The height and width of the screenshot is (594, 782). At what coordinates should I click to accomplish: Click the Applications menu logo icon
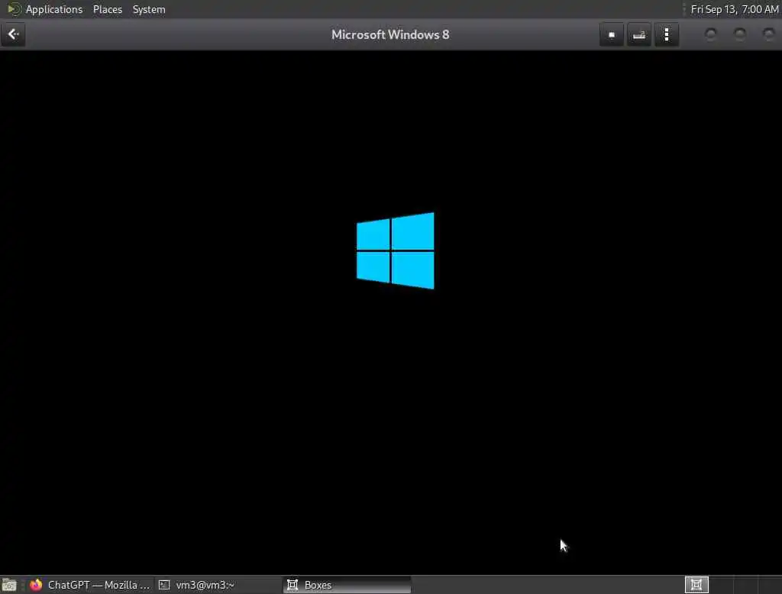tap(14, 9)
